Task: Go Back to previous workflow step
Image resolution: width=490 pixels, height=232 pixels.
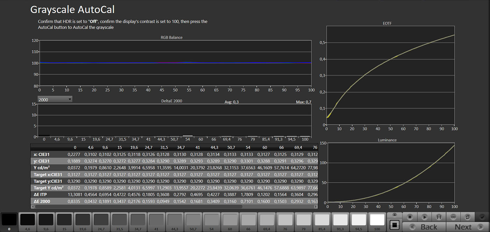Action: tap(425, 227)
